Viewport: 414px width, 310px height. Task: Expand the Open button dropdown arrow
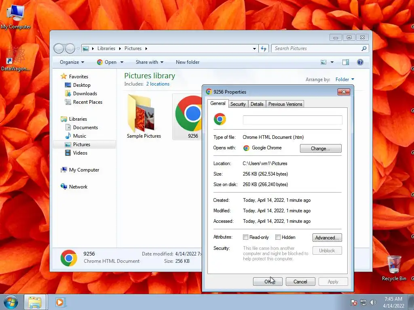tap(122, 62)
